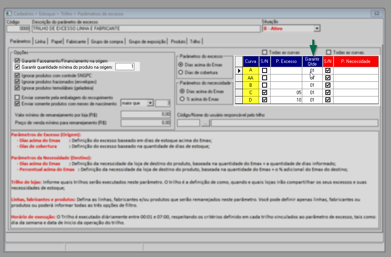Select the curve C cell

[x=251, y=93]
